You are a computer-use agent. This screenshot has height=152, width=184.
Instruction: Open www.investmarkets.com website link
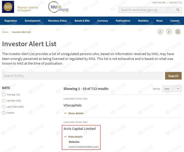[84, 147]
